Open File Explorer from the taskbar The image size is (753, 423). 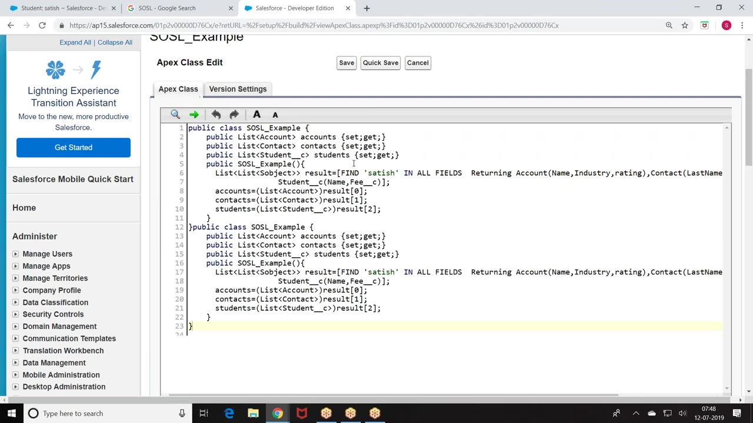[253, 413]
